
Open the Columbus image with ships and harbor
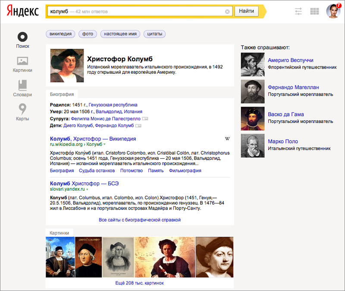tap(60, 257)
